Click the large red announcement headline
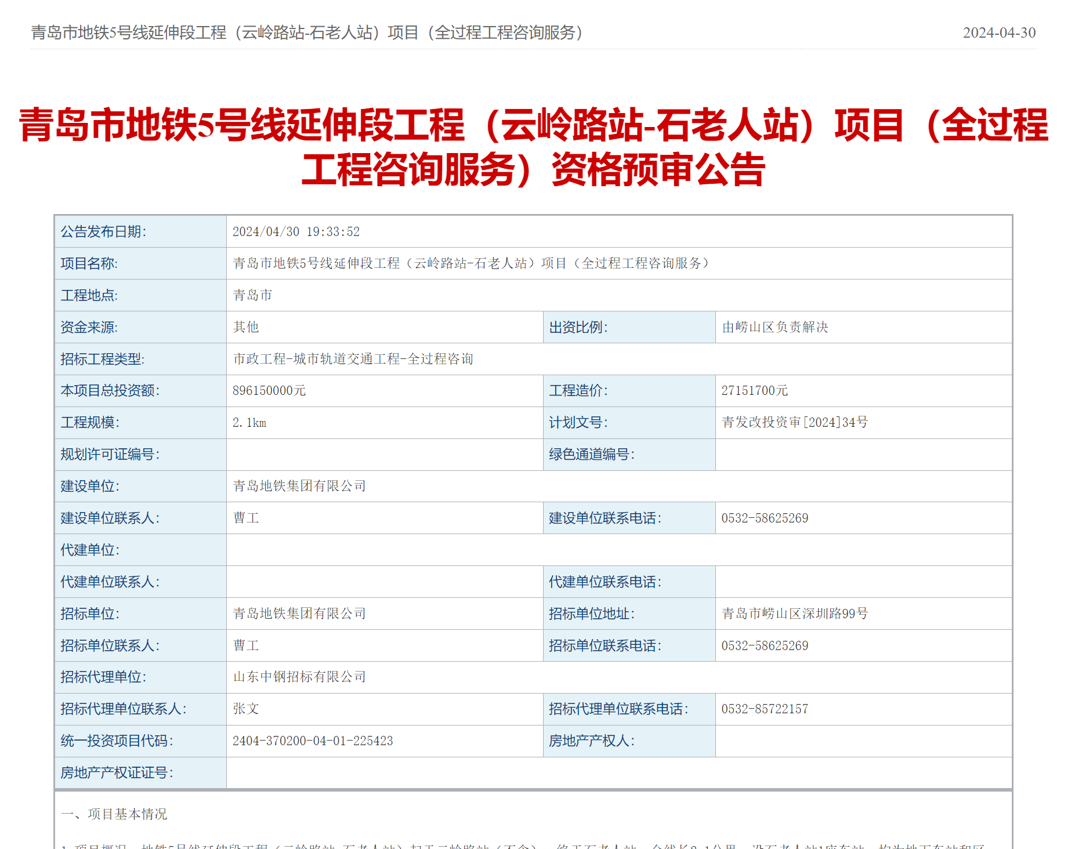1075x849 pixels. pyautogui.click(x=533, y=147)
